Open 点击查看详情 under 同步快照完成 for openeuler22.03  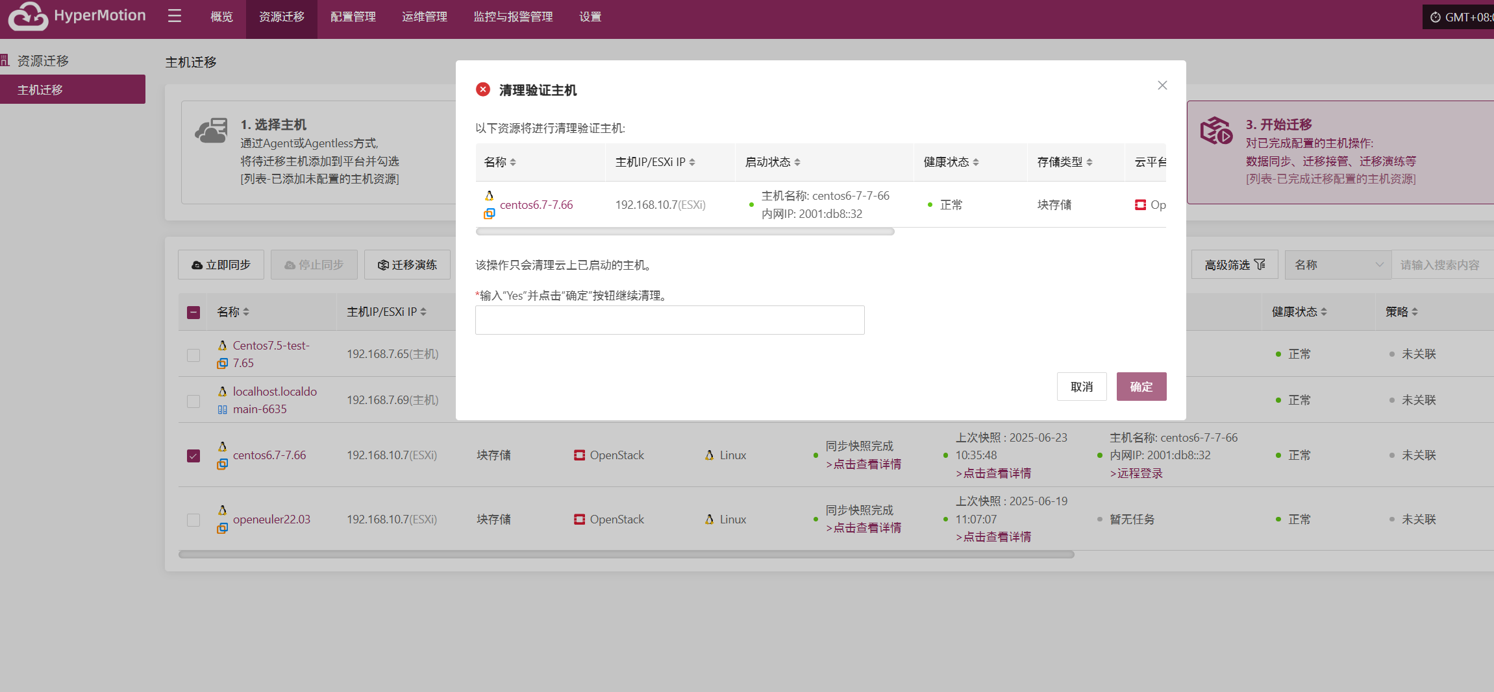click(864, 528)
